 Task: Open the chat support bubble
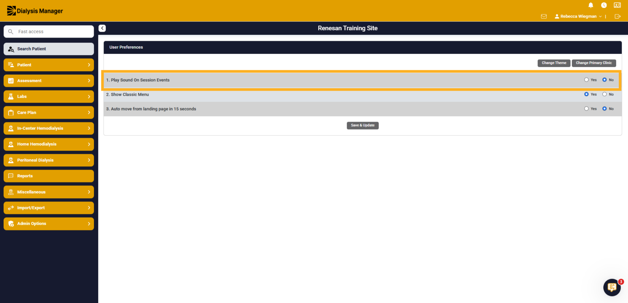(612, 287)
